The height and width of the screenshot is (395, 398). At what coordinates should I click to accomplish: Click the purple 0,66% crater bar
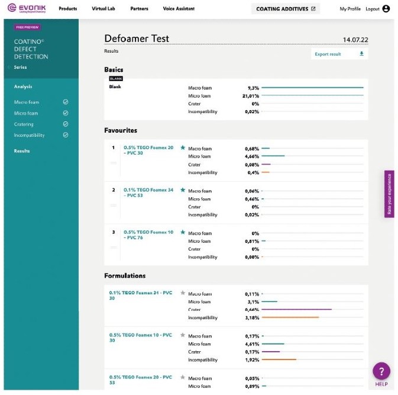[x=296, y=309]
